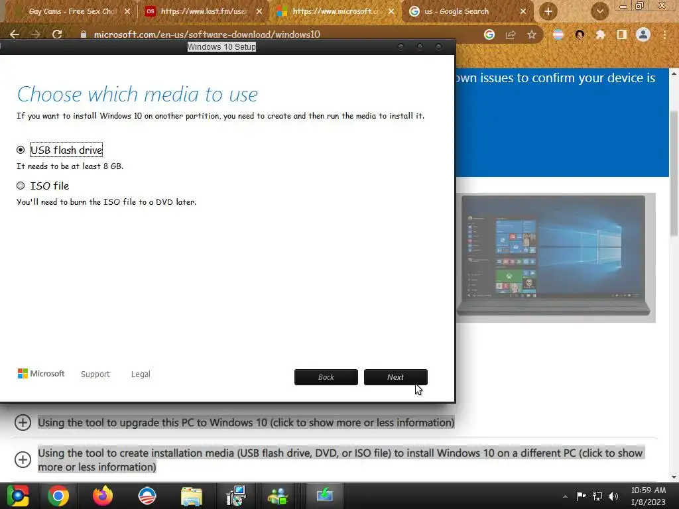Image resolution: width=679 pixels, height=509 pixels.
Task: Click Next in Windows 10 Setup
Action: point(395,377)
